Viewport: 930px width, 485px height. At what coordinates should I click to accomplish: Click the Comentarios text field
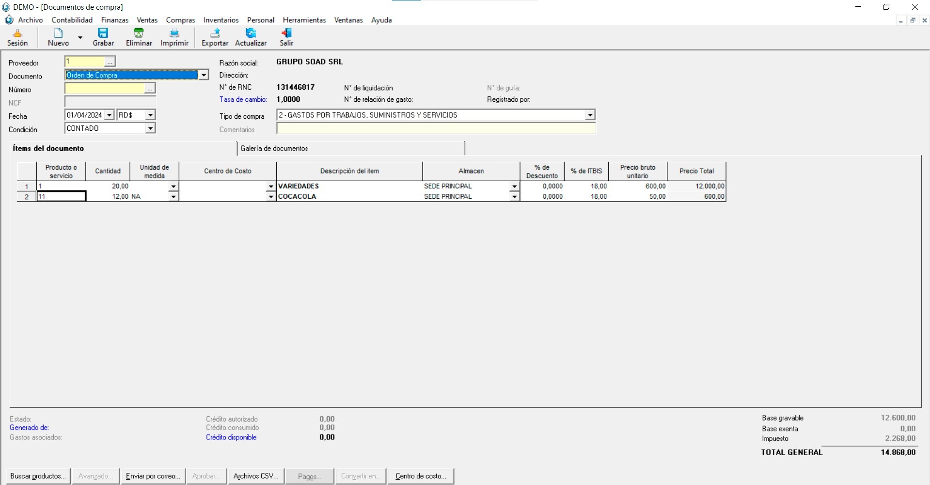pyautogui.click(x=436, y=129)
